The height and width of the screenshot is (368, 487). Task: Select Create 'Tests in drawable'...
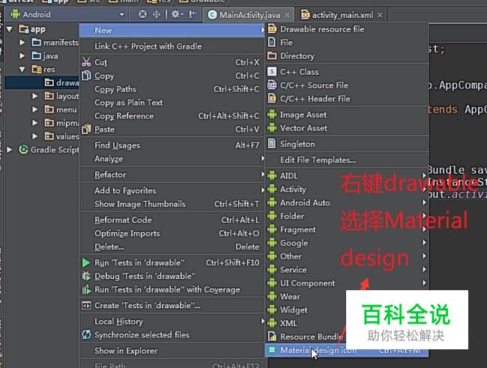coord(172,305)
